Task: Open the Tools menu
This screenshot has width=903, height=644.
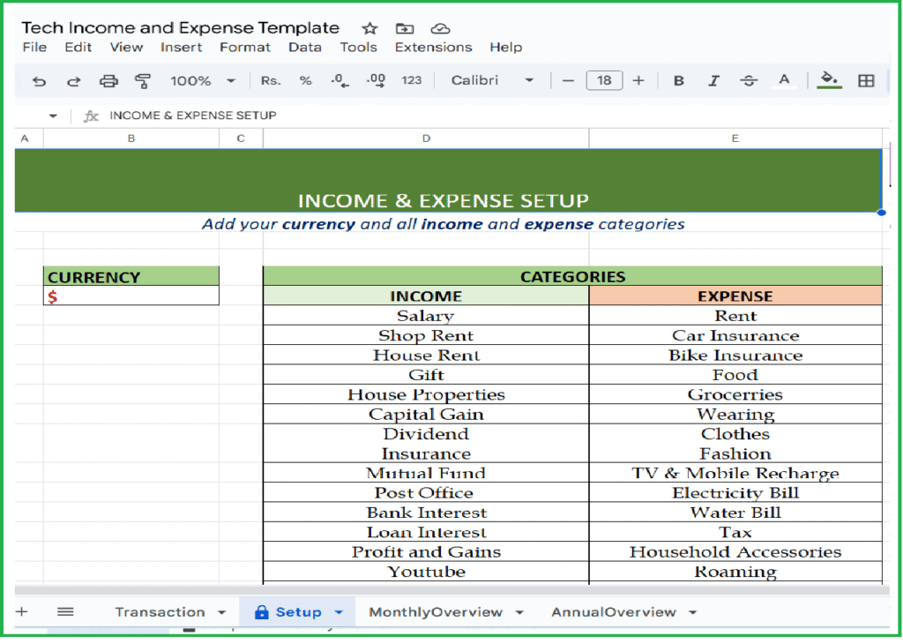Action: (358, 48)
